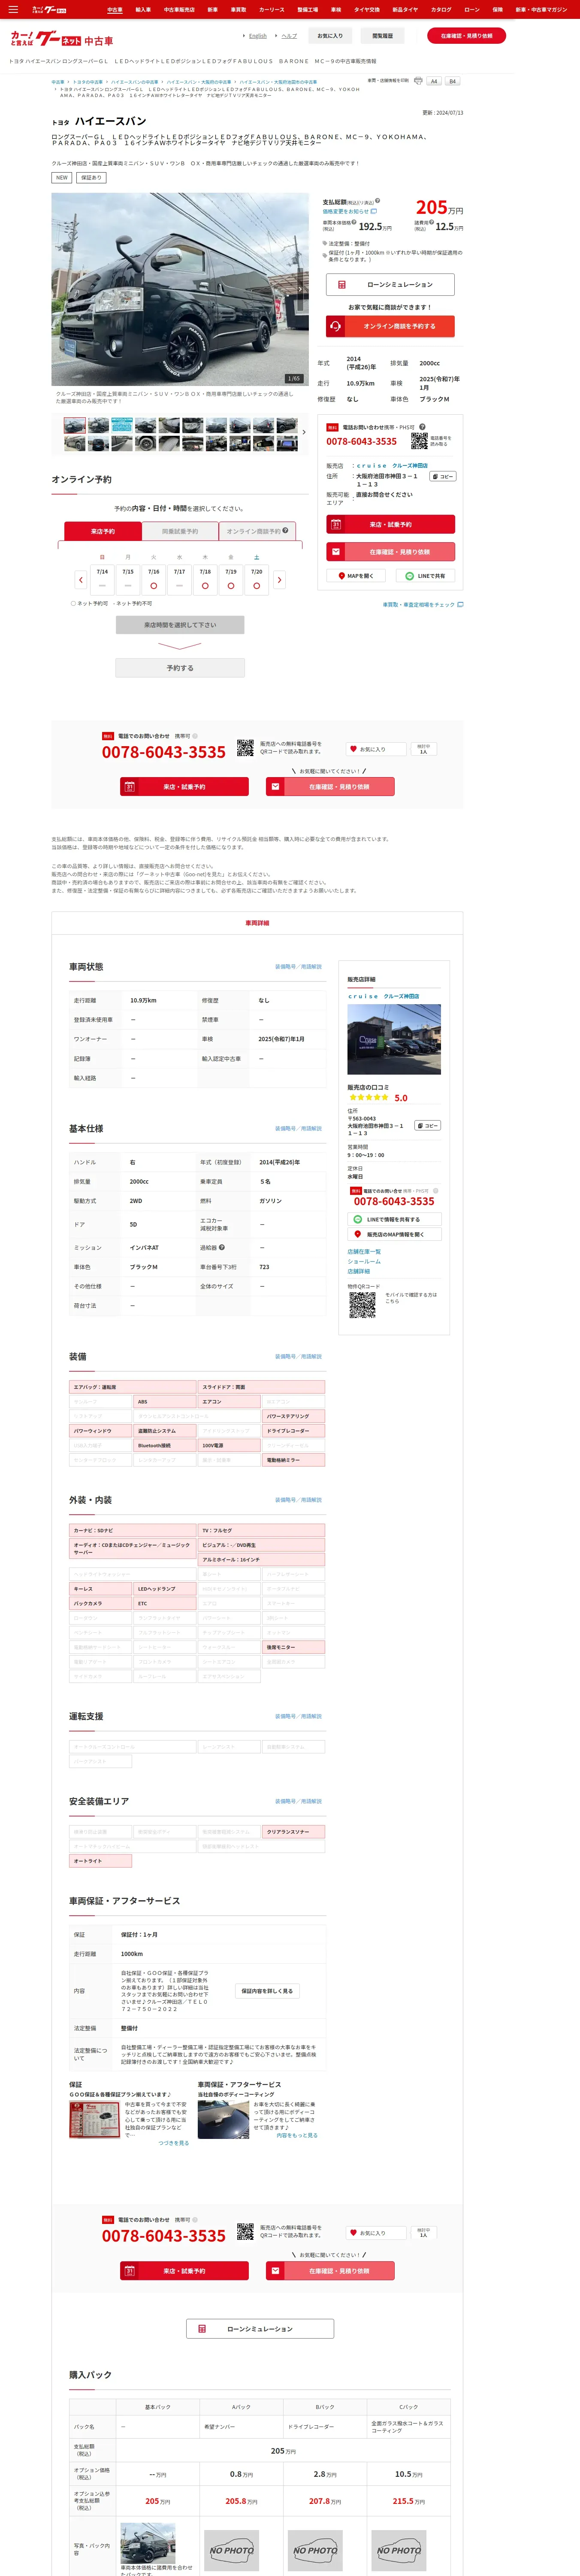Open 店舗在庫一覧 link
This screenshot has width=580, height=2576.
(364, 1251)
